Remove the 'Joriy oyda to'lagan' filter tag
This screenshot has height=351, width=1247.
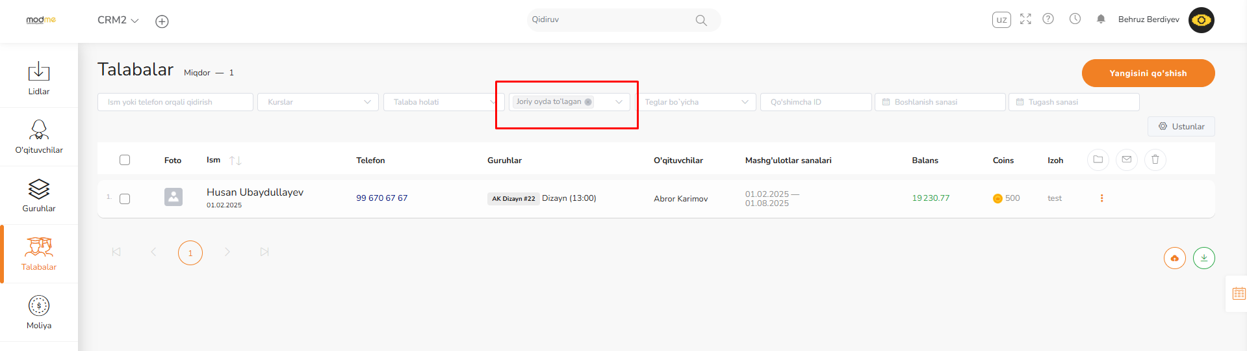click(x=588, y=102)
